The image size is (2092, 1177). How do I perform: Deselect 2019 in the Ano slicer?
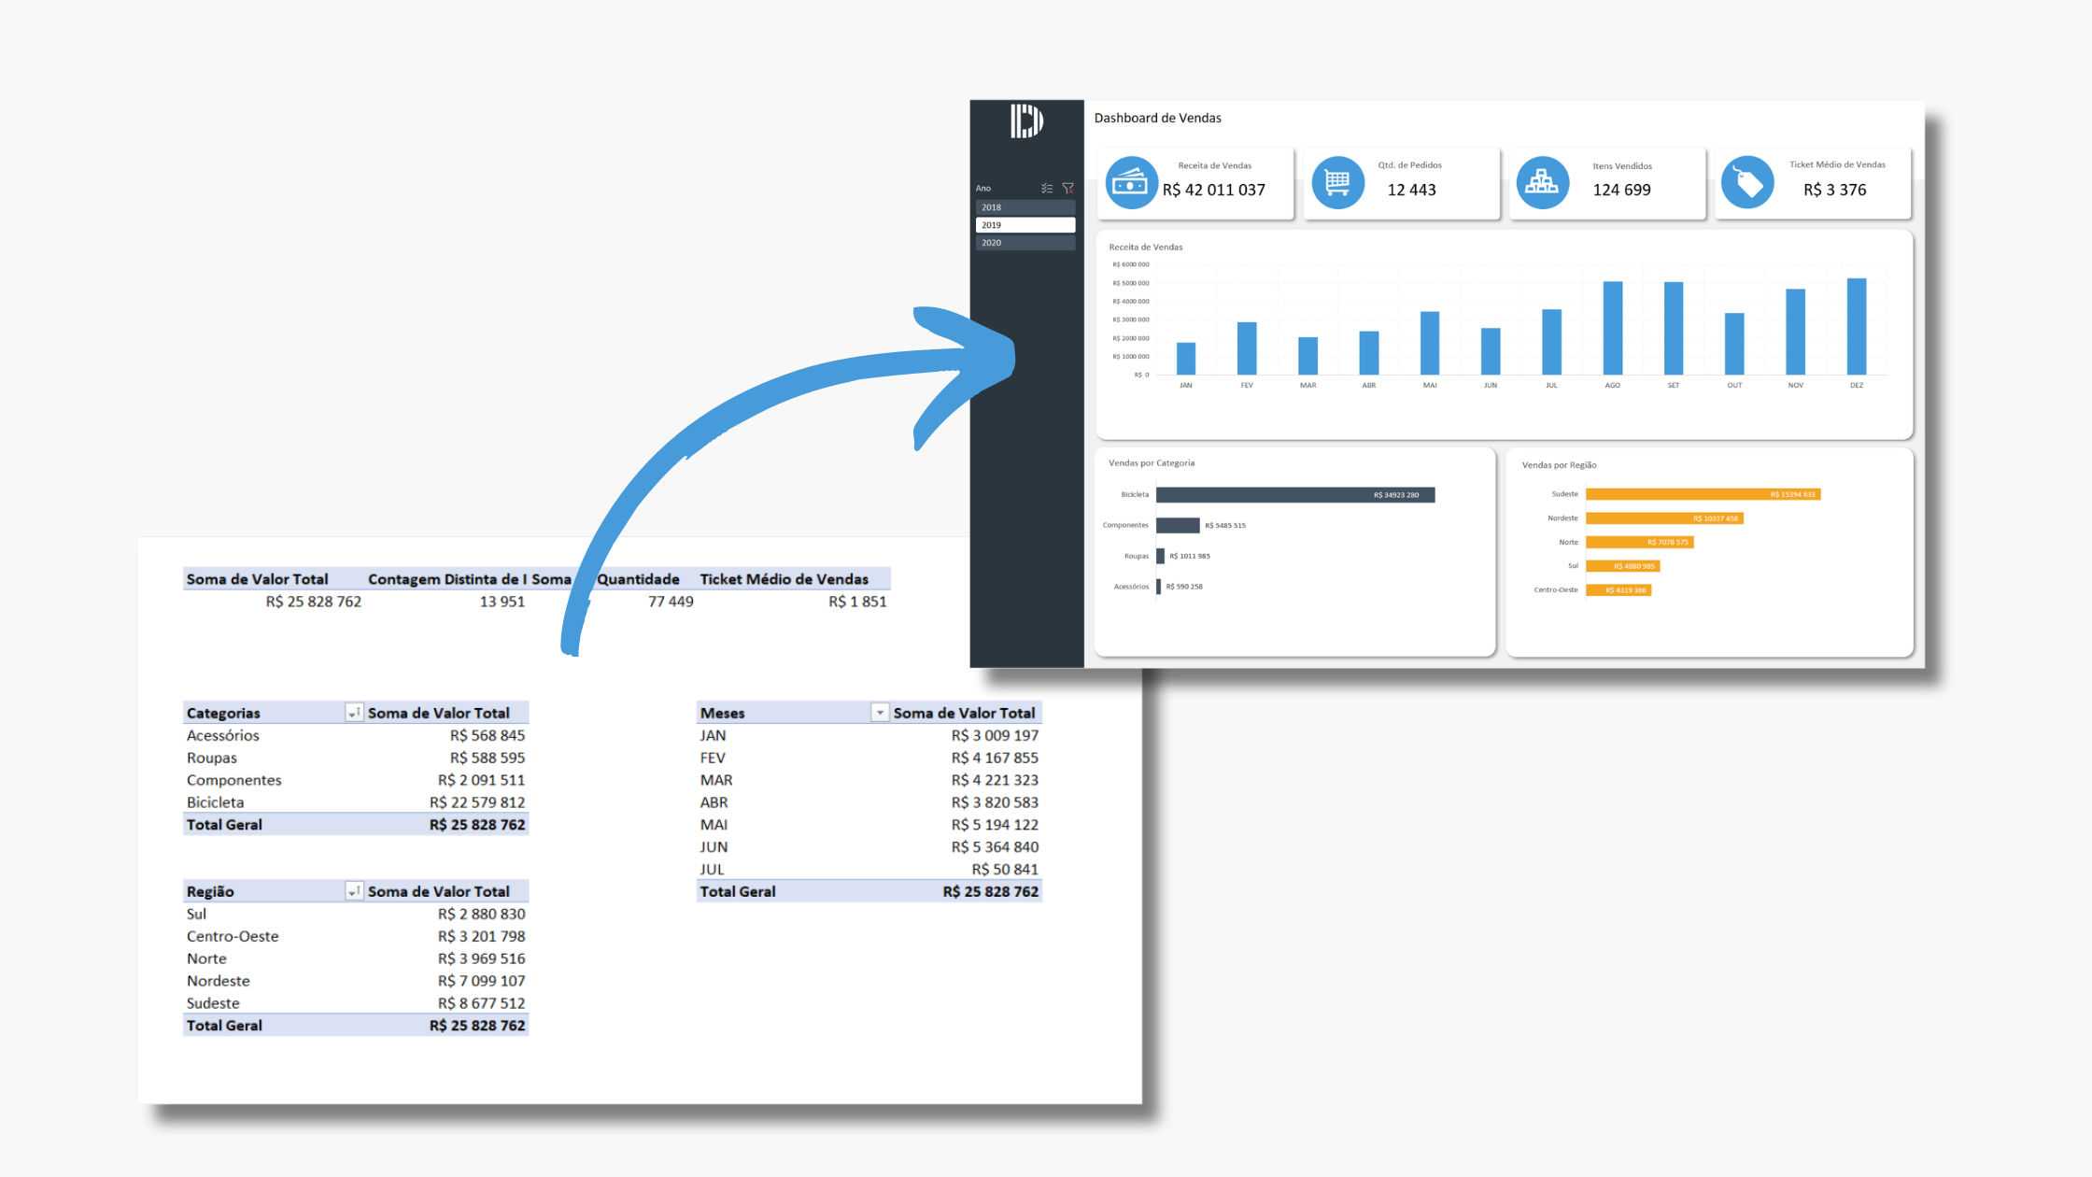pos(1025,224)
